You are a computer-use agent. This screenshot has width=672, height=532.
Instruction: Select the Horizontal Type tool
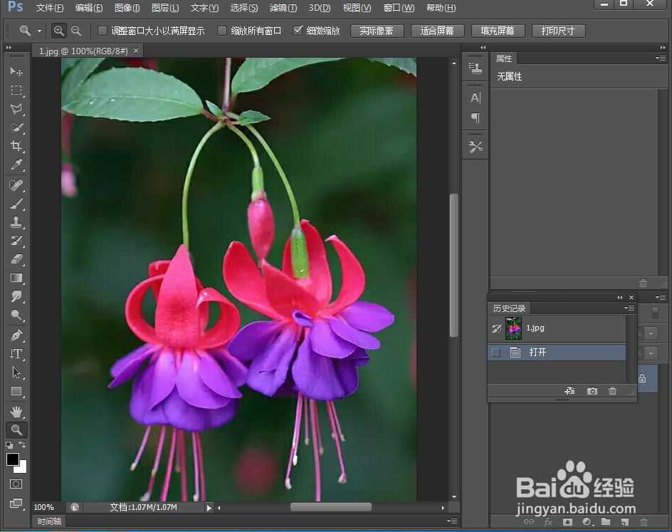coord(16,354)
